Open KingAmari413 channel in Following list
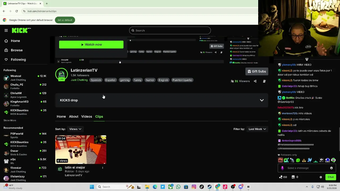Screen dimensions: 340x191 tap(25, 103)
